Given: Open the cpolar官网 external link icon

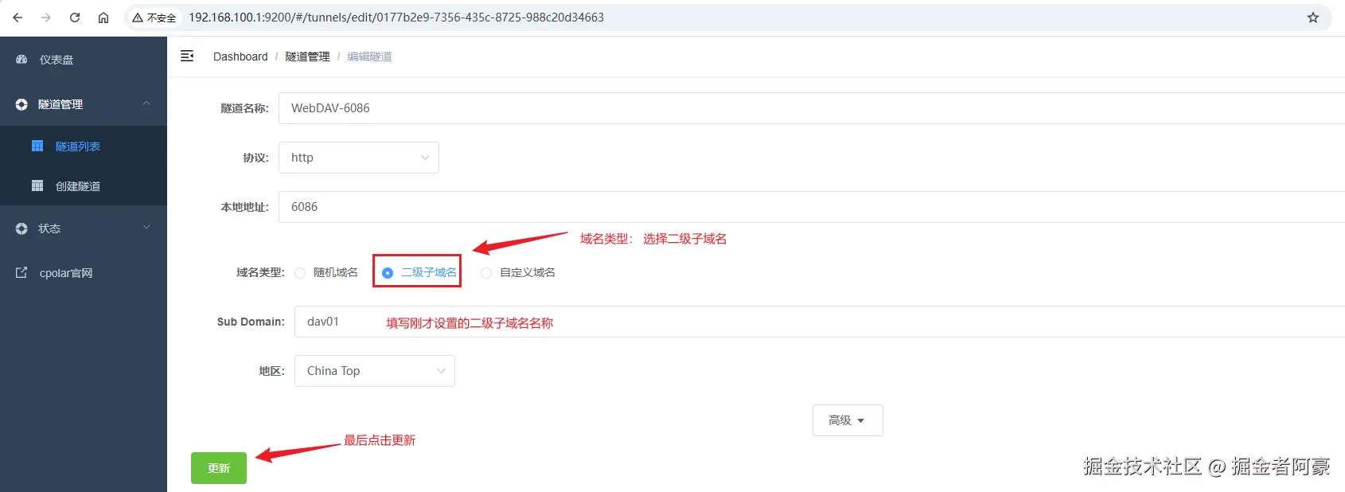Looking at the screenshot, I should click(21, 272).
